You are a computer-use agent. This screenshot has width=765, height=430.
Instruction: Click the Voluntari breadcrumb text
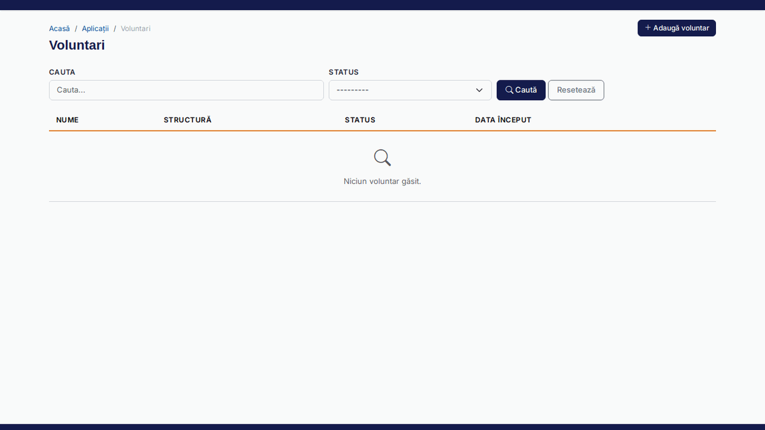(x=136, y=29)
